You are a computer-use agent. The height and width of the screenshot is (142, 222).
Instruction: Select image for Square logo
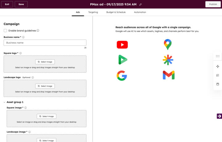[x=45, y=62]
